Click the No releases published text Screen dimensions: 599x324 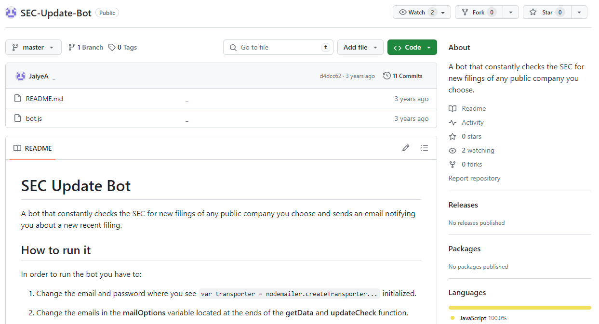477,223
